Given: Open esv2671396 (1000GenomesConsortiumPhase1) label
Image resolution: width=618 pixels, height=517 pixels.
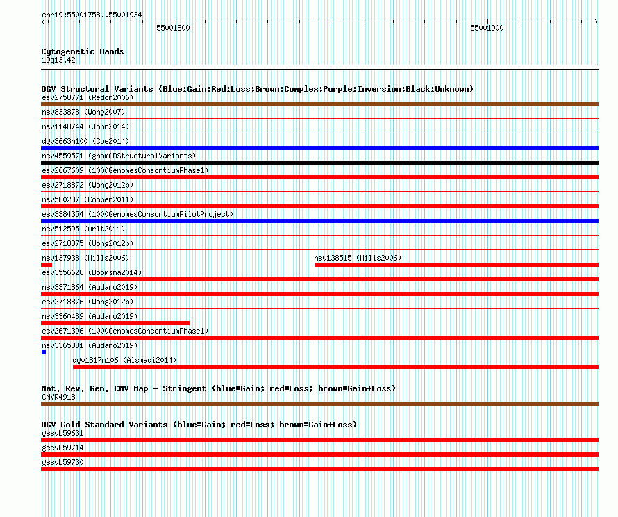Looking at the screenshot, I should [x=125, y=331].
